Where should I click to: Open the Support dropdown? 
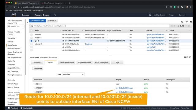coord(183,15)
